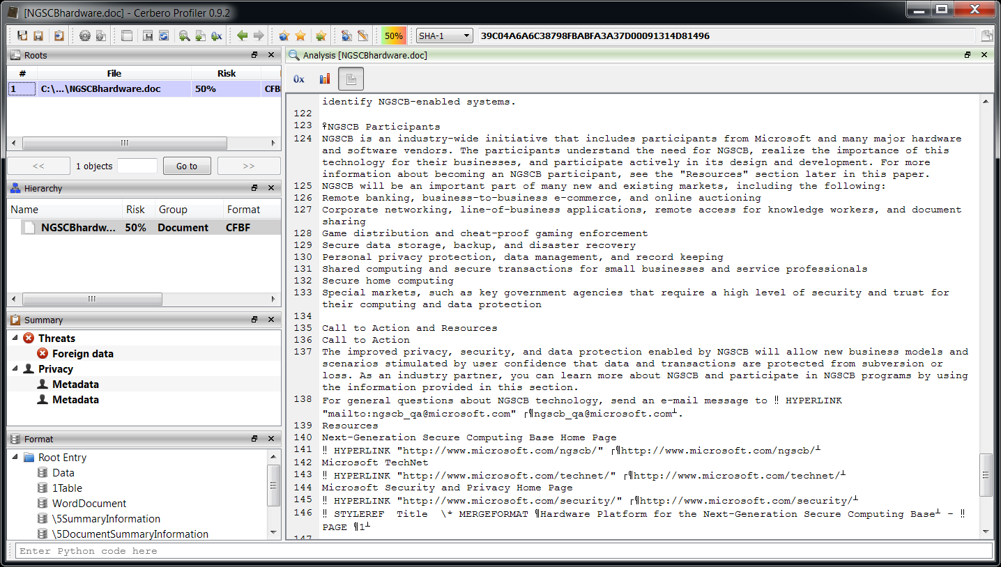Select the \5DocumentSummaryInformation stream

pos(130,534)
